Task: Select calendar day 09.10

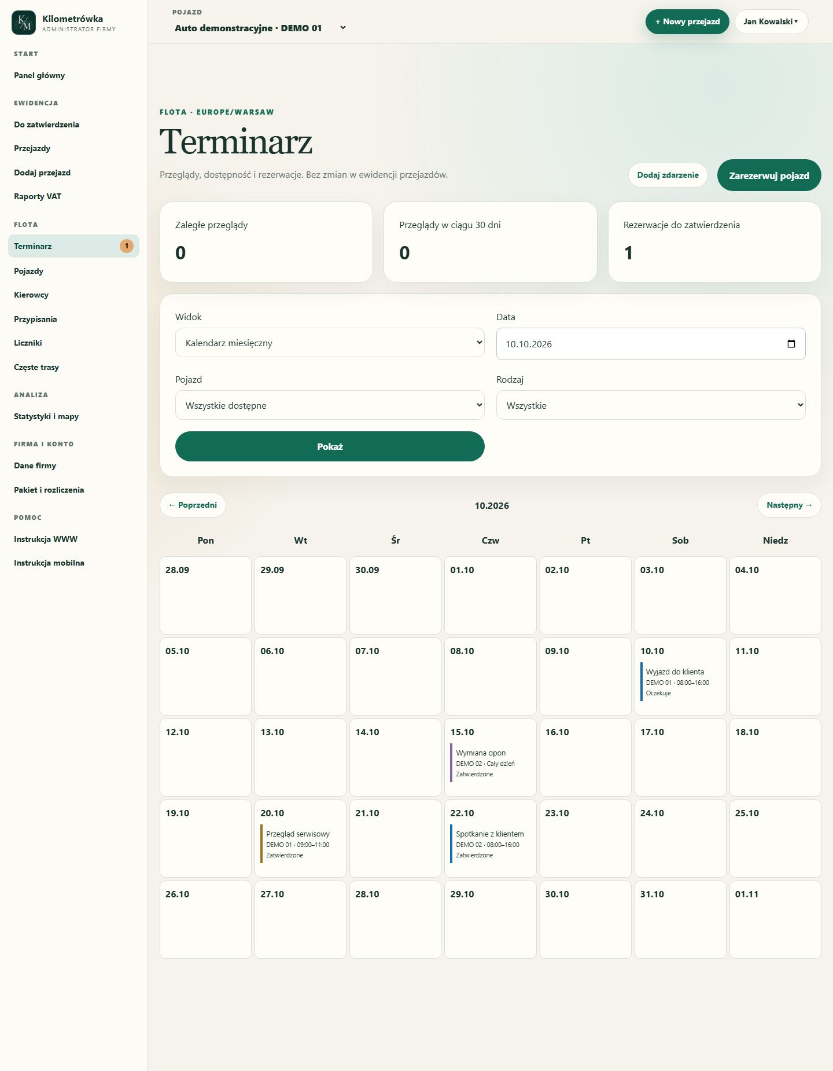Action: (x=585, y=676)
